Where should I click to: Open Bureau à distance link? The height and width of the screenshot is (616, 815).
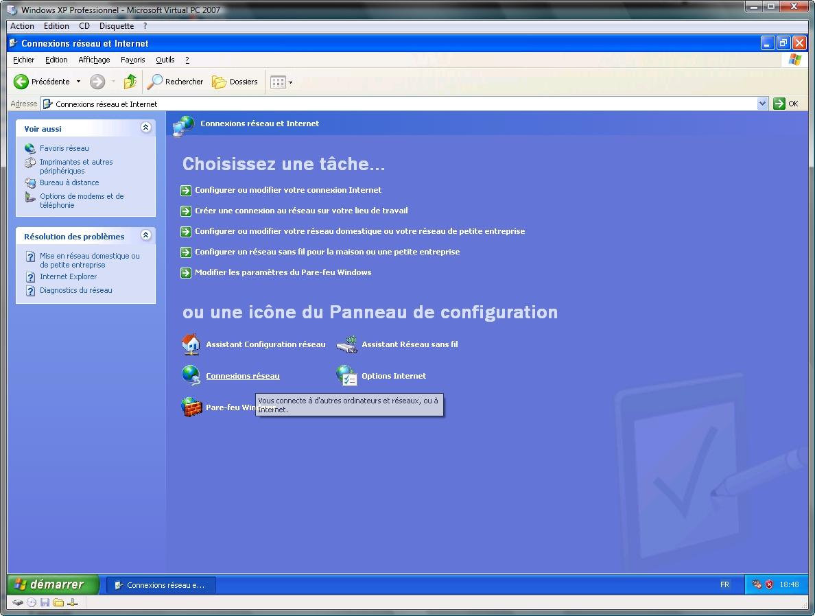[x=70, y=182]
